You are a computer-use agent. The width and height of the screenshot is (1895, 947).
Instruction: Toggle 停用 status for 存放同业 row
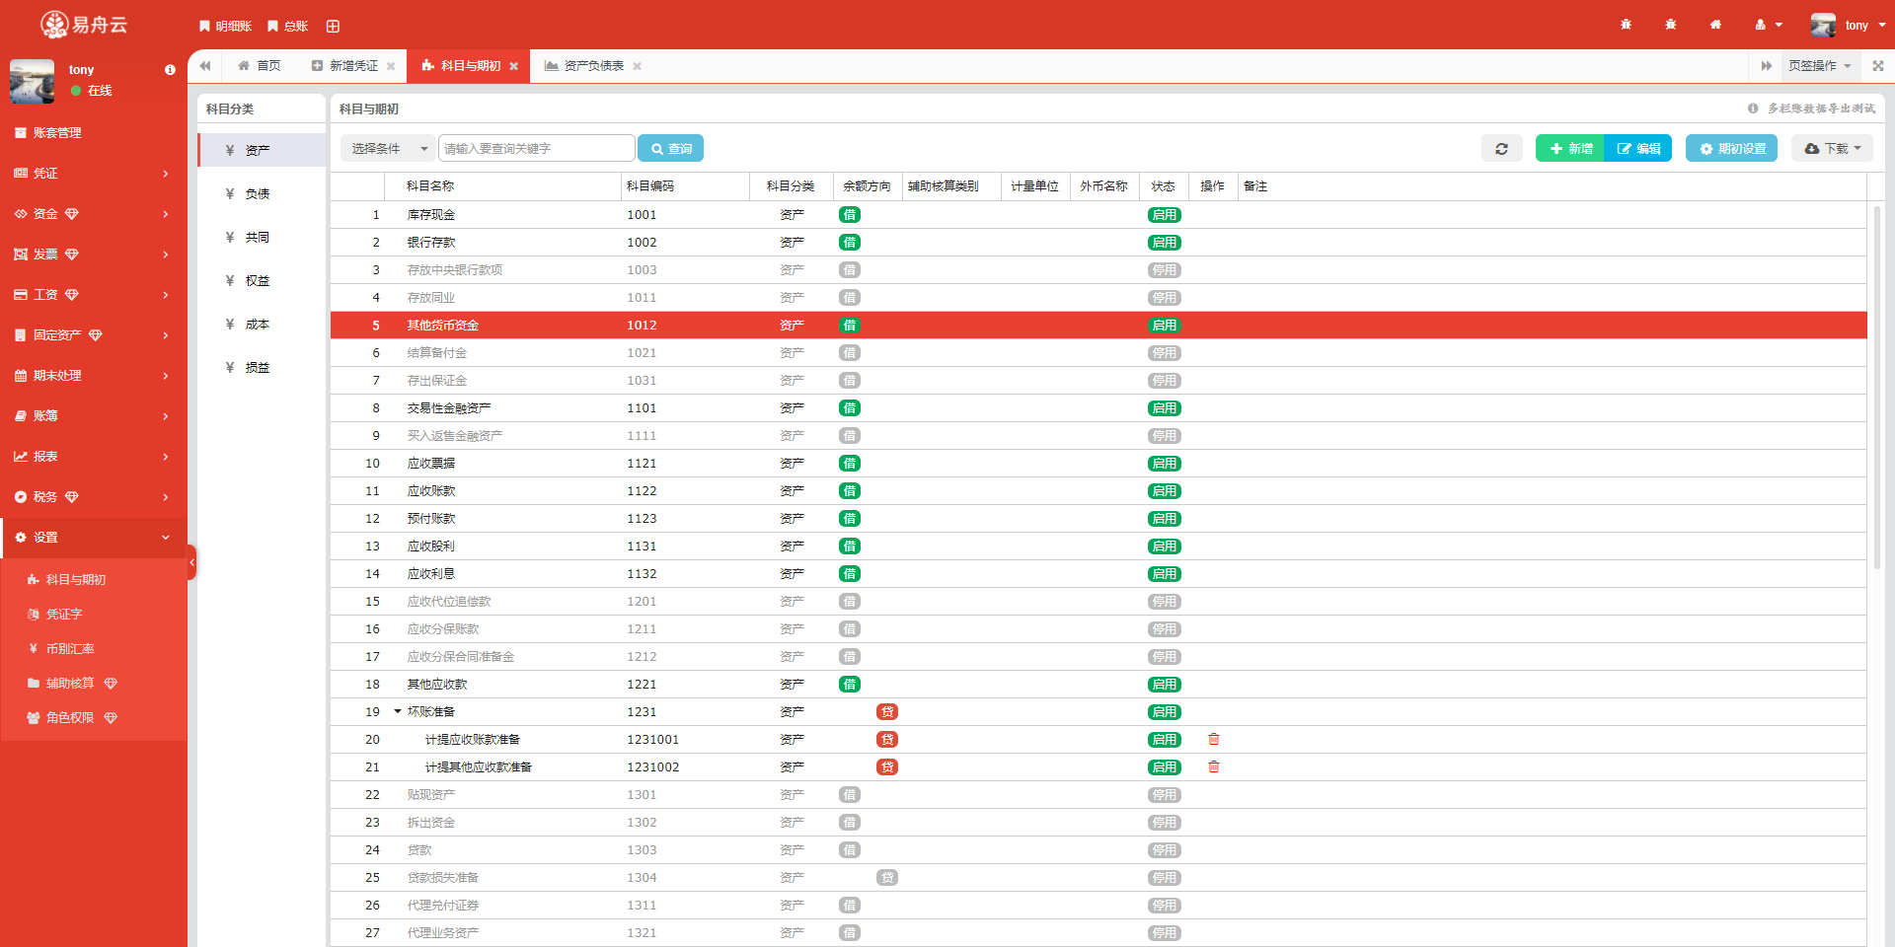[1164, 298]
